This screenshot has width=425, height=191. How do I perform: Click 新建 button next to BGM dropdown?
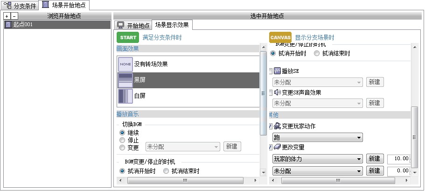232,147
